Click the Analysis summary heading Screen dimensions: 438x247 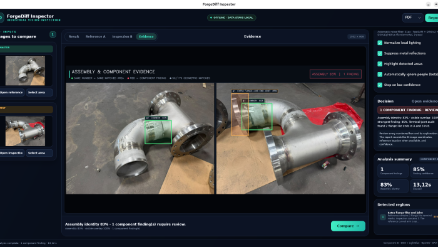click(394, 159)
